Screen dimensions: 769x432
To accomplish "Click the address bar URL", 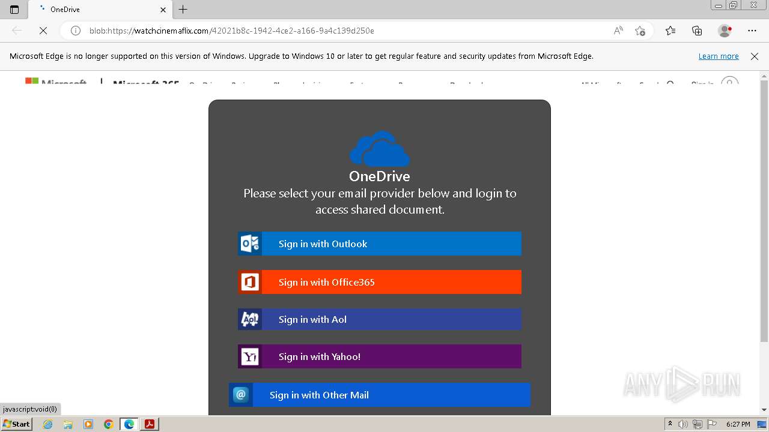I will (x=232, y=31).
